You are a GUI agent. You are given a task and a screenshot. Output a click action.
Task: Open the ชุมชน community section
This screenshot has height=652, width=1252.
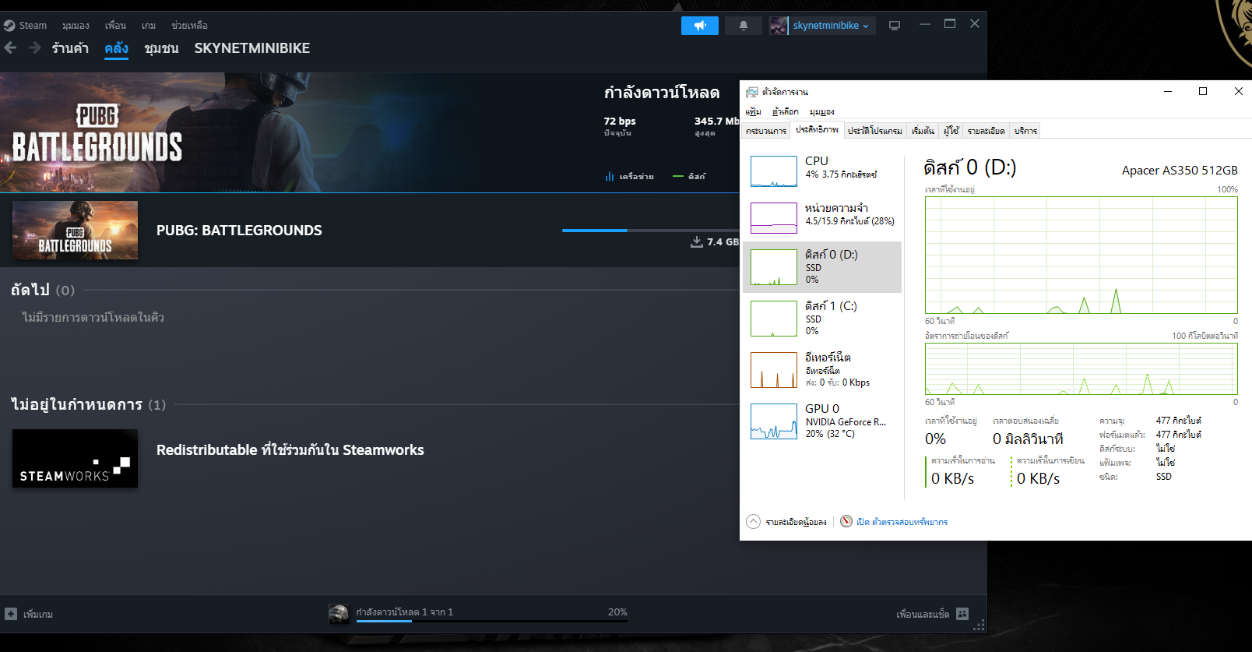161,48
